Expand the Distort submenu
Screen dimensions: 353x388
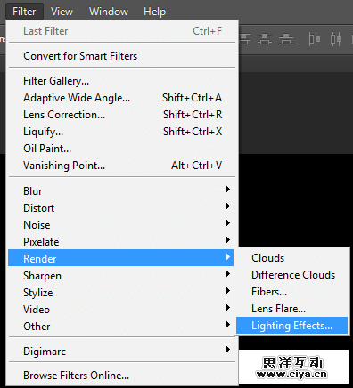122,208
